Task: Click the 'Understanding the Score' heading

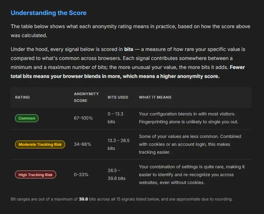Action: point(48,13)
